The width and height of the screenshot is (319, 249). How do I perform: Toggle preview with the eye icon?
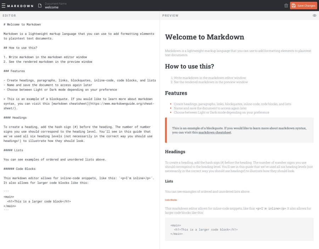pos(314,16)
